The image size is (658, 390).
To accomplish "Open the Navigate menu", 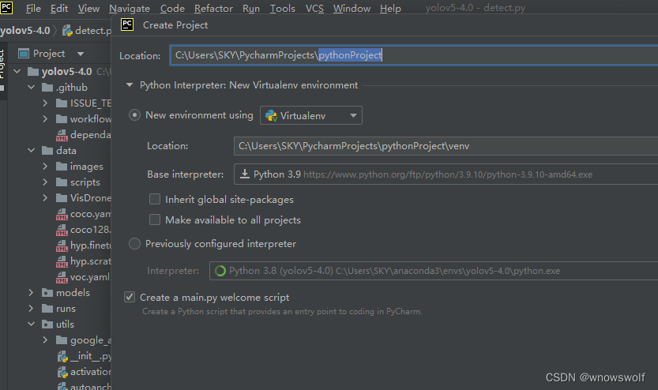I will point(130,9).
